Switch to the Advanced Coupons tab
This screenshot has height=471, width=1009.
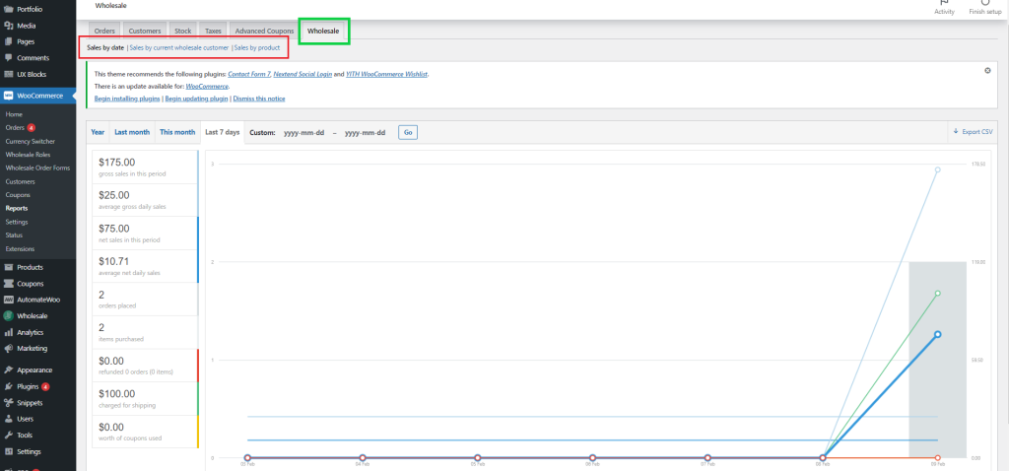(x=264, y=32)
